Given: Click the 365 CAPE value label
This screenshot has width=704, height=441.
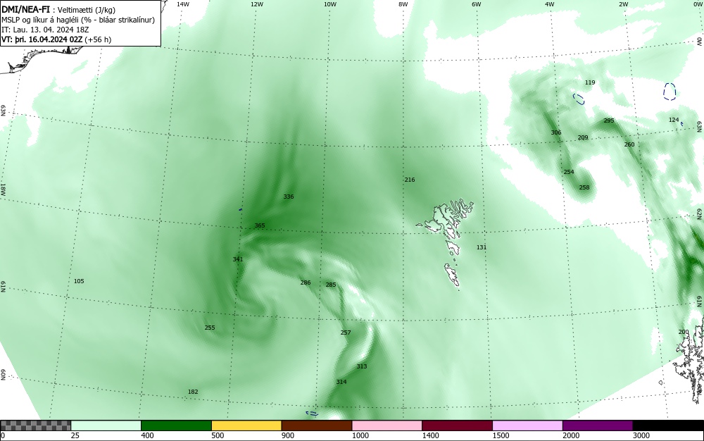Looking at the screenshot, I should click(260, 225).
